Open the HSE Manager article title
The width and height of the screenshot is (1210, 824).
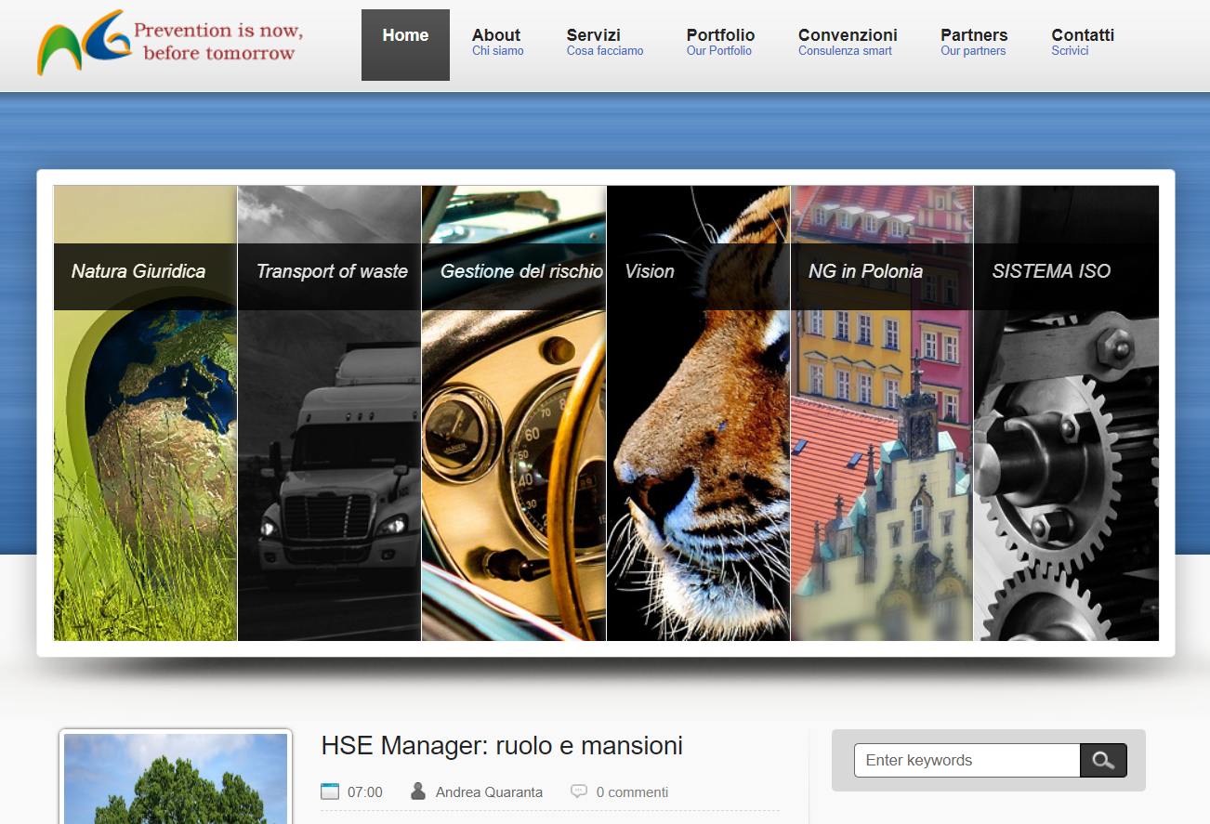502,745
